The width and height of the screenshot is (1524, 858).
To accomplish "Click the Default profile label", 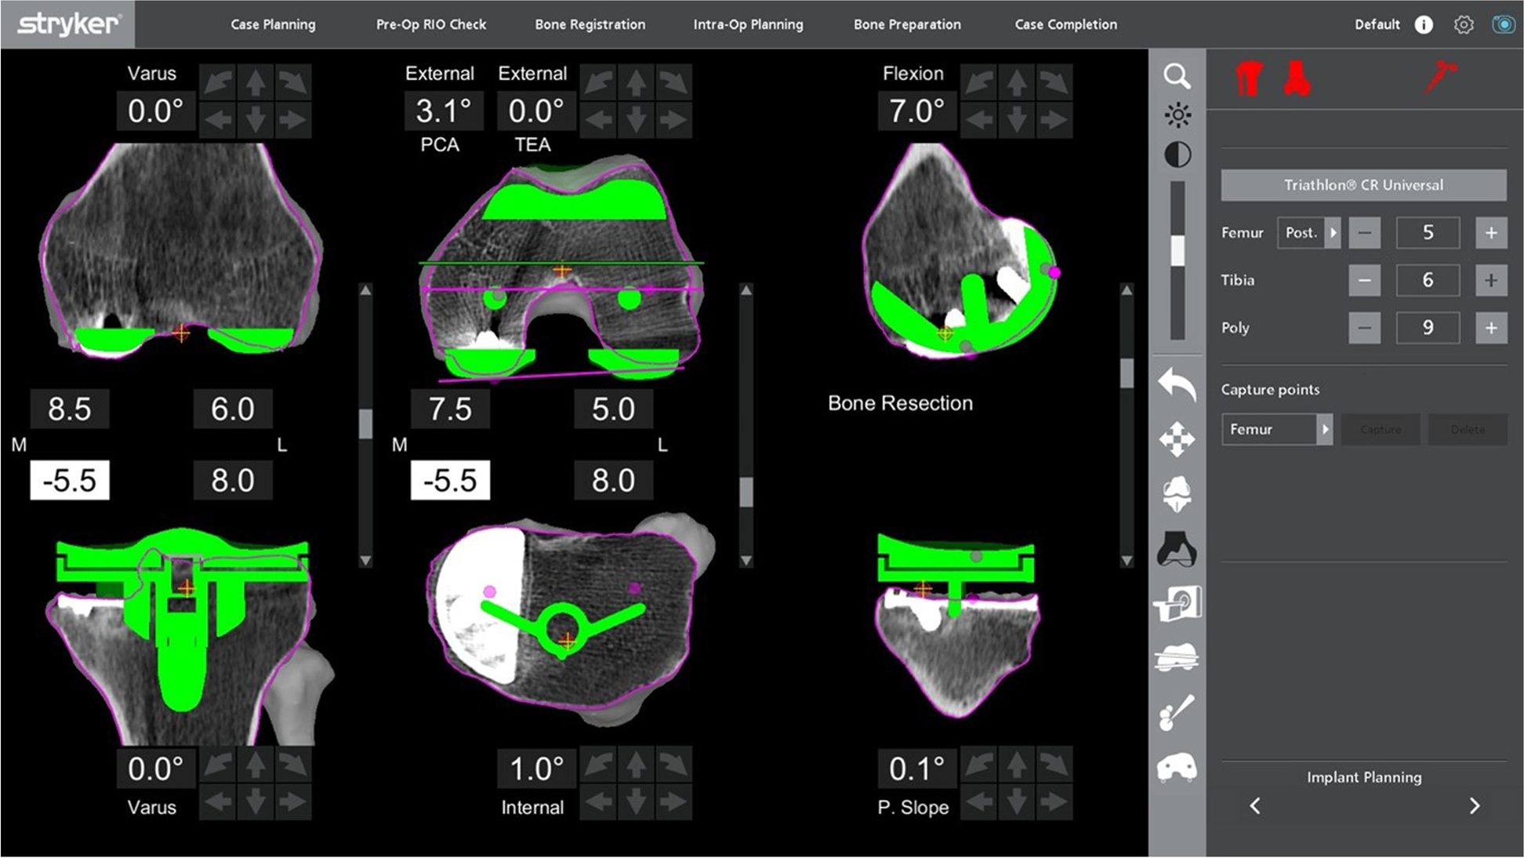I will 1377,24.
